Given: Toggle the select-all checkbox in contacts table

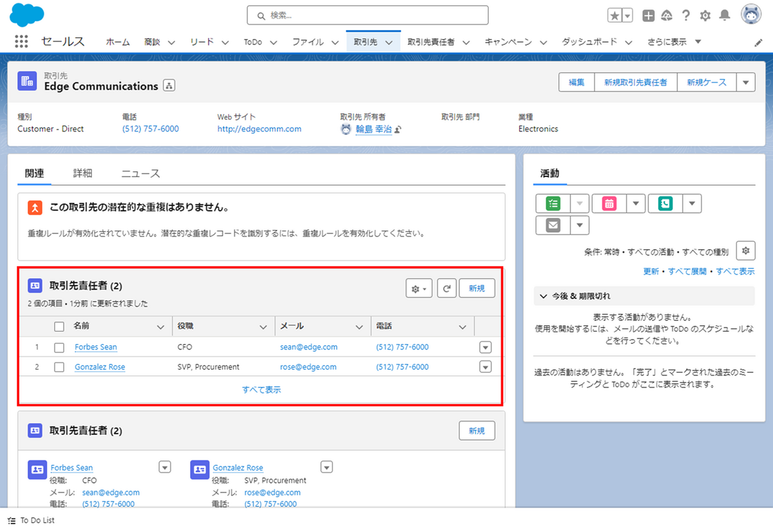Looking at the screenshot, I should coord(59,327).
